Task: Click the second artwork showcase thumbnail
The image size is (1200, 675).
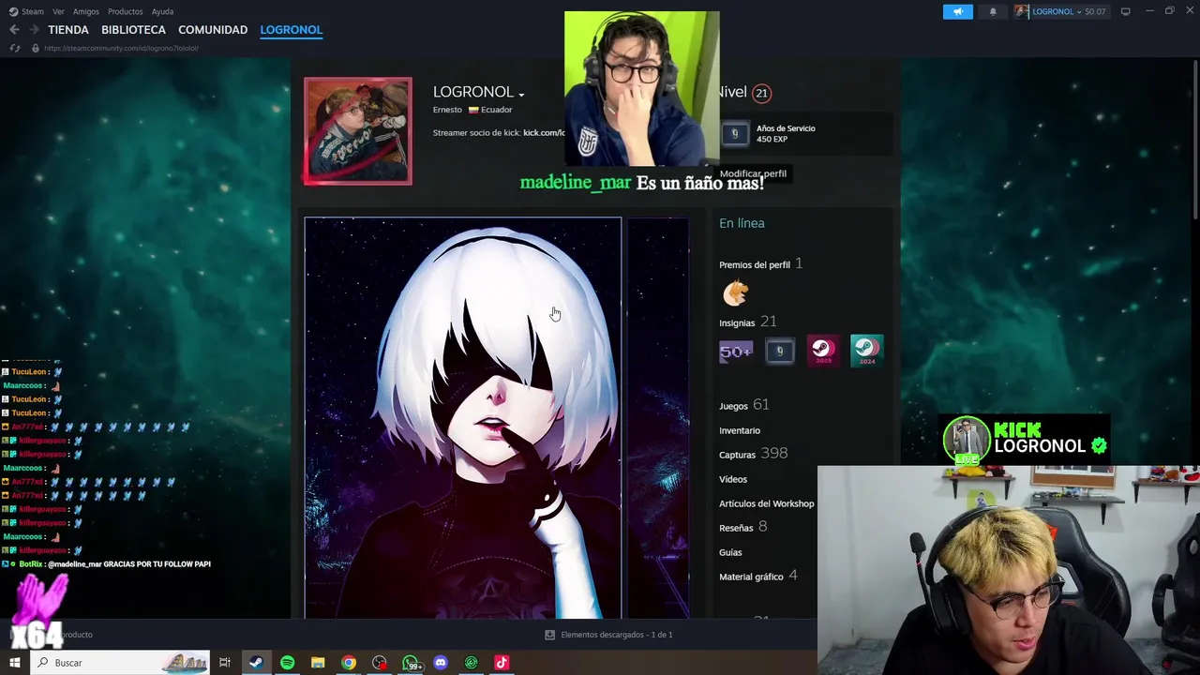Action: click(658, 418)
